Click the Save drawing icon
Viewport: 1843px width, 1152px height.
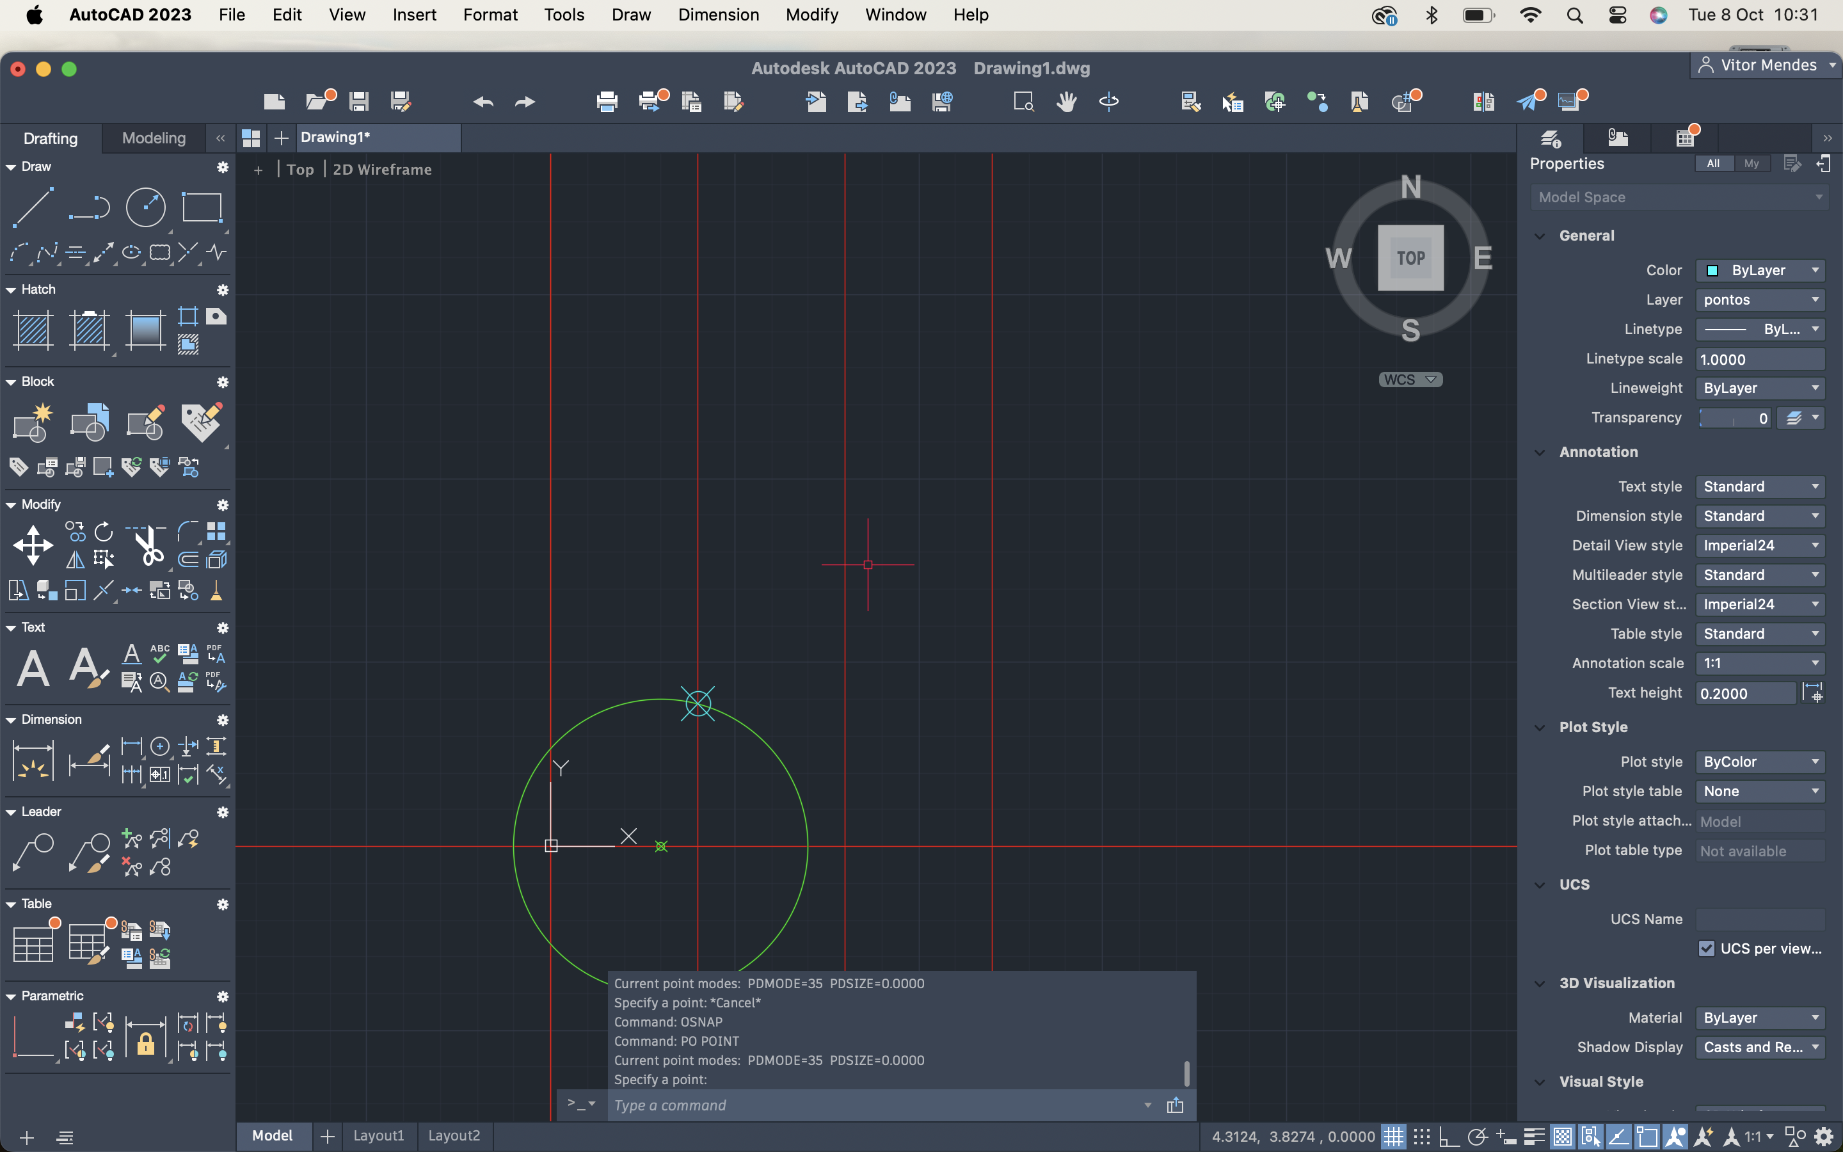[359, 101]
